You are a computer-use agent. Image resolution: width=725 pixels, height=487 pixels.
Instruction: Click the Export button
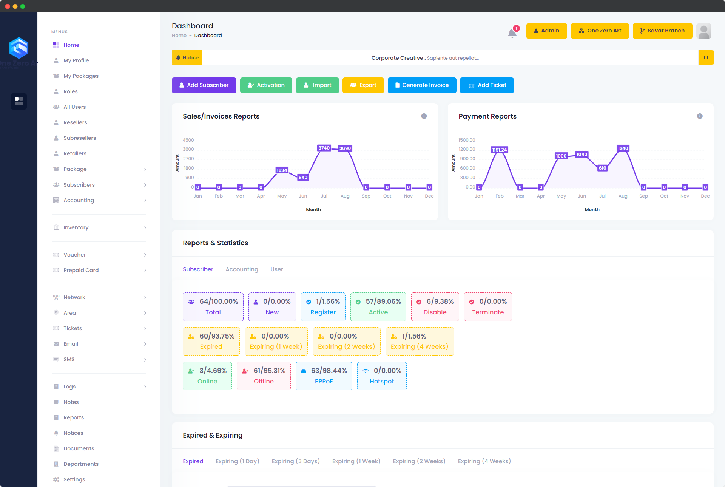[363, 85]
